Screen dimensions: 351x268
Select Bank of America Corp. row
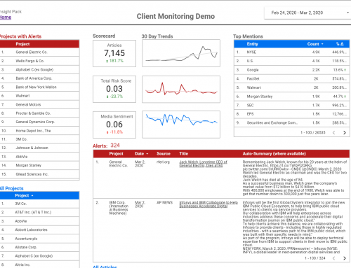coord(39,78)
